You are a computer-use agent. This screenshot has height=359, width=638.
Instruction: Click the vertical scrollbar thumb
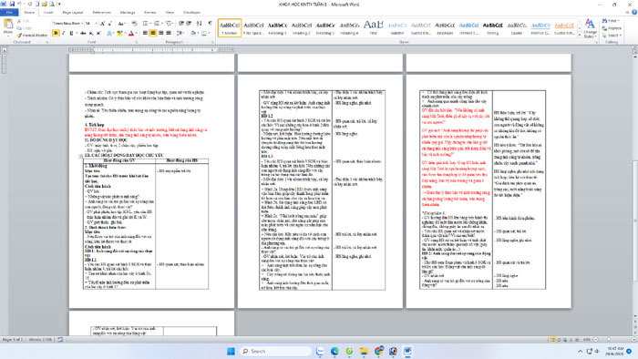click(634, 221)
